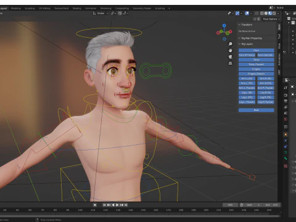Switch perspective/orthographic view with the grid icon
The image size is (296, 222).
pyautogui.click(x=231, y=64)
